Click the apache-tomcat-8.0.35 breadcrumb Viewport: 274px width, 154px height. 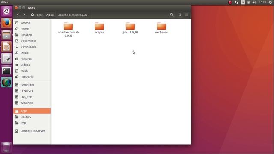pyautogui.click(x=73, y=15)
